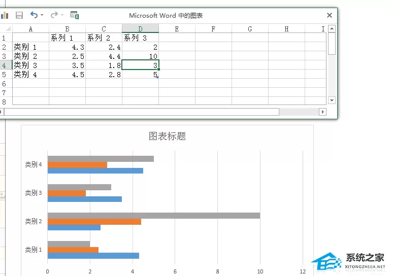
Task: Click the horizontal scrollbar right arrow
Action: (323, 112)
